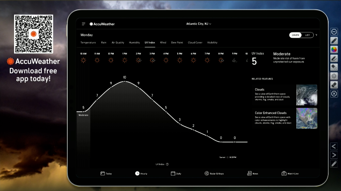Screen dimensions: 341x191
Task: Select the 10 AM sunny icon
Action: [x=83, y=60]
